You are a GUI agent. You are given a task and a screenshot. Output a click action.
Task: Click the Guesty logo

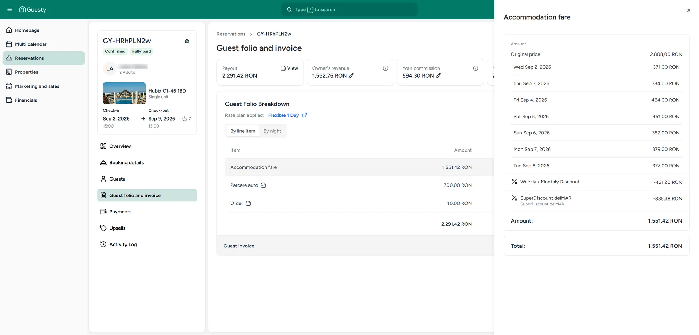tap(33, 9)
